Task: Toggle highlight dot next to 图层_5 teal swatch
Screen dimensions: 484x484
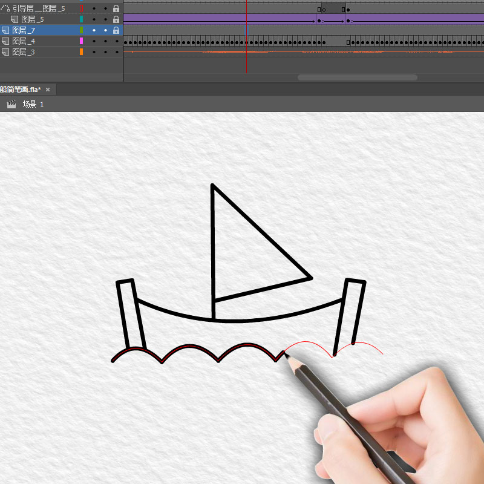Action: point(94,19)
